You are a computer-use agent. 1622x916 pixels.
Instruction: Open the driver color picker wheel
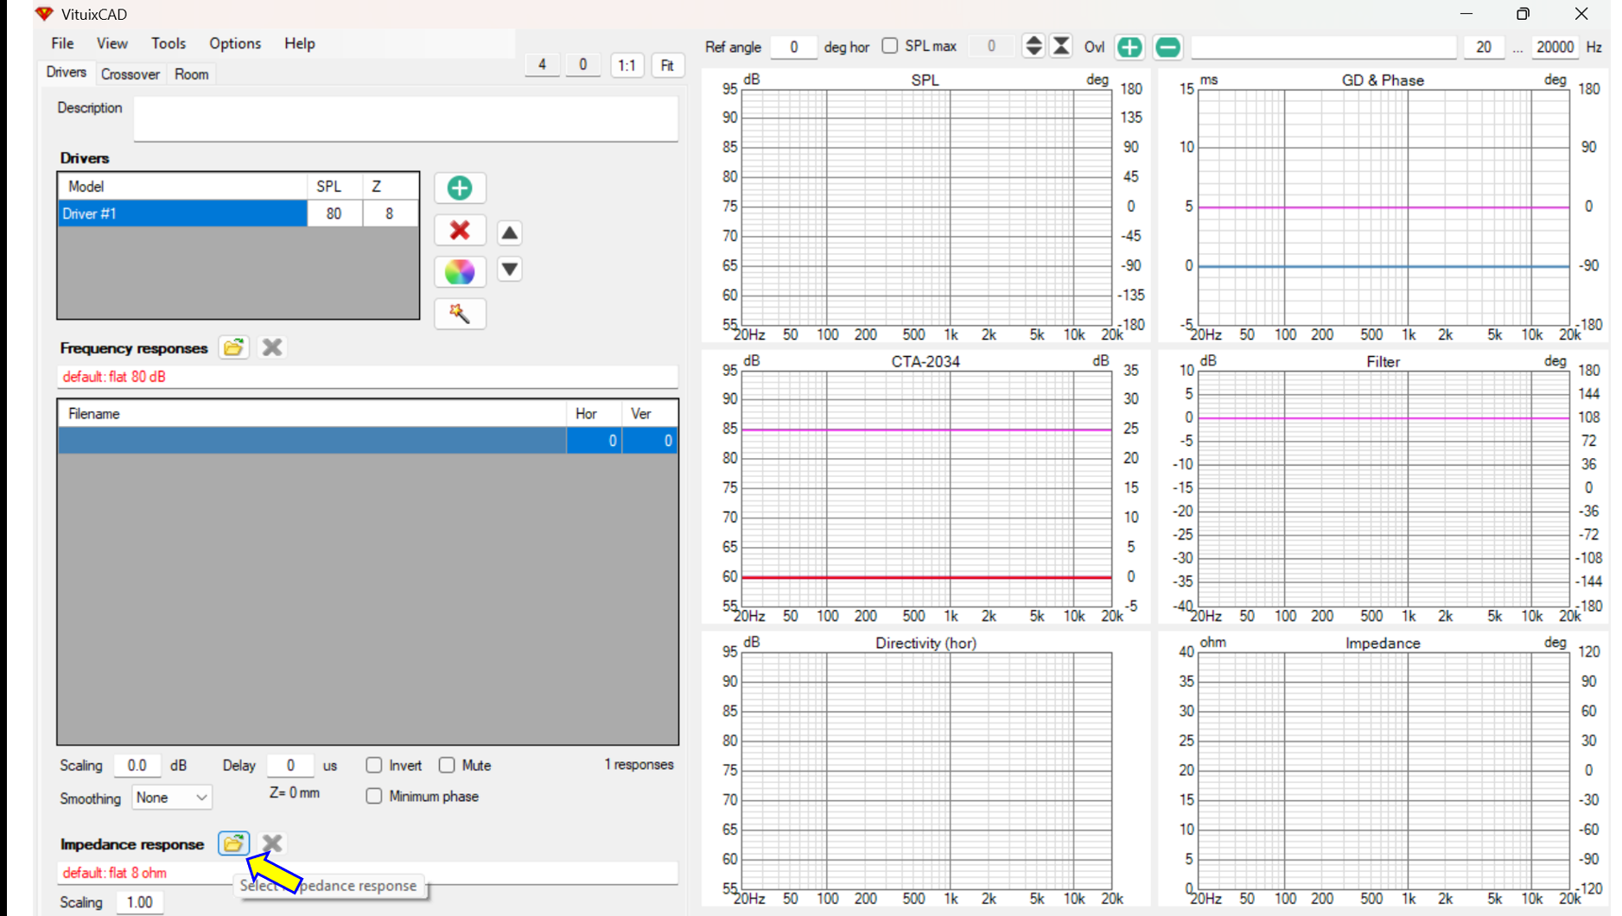tap(460, 272)
